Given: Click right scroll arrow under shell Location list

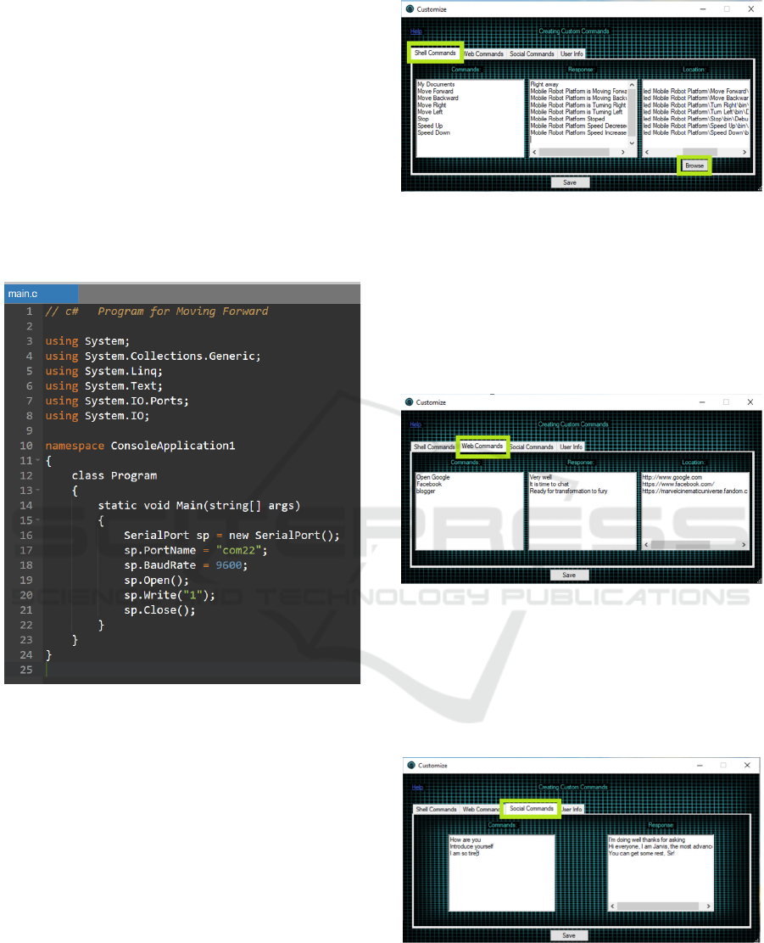Looking at the screenshot, I should click(744, 152).
